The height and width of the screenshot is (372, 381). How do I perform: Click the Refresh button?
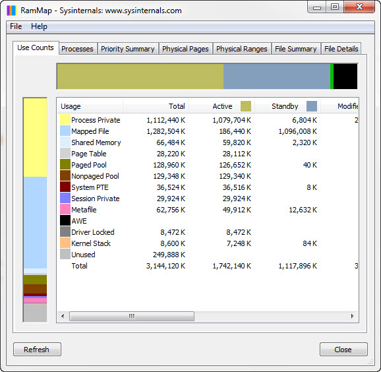[37, 350]
